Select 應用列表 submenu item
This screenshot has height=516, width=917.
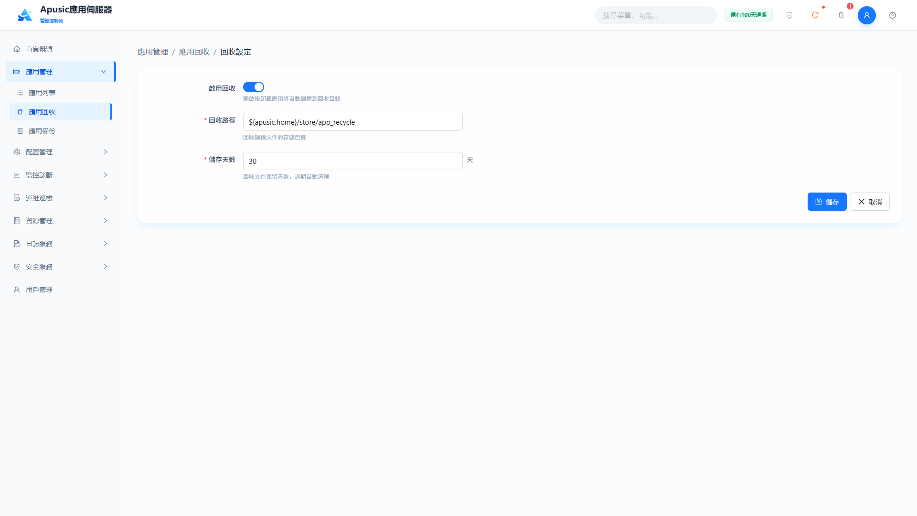tap(61, 93)
